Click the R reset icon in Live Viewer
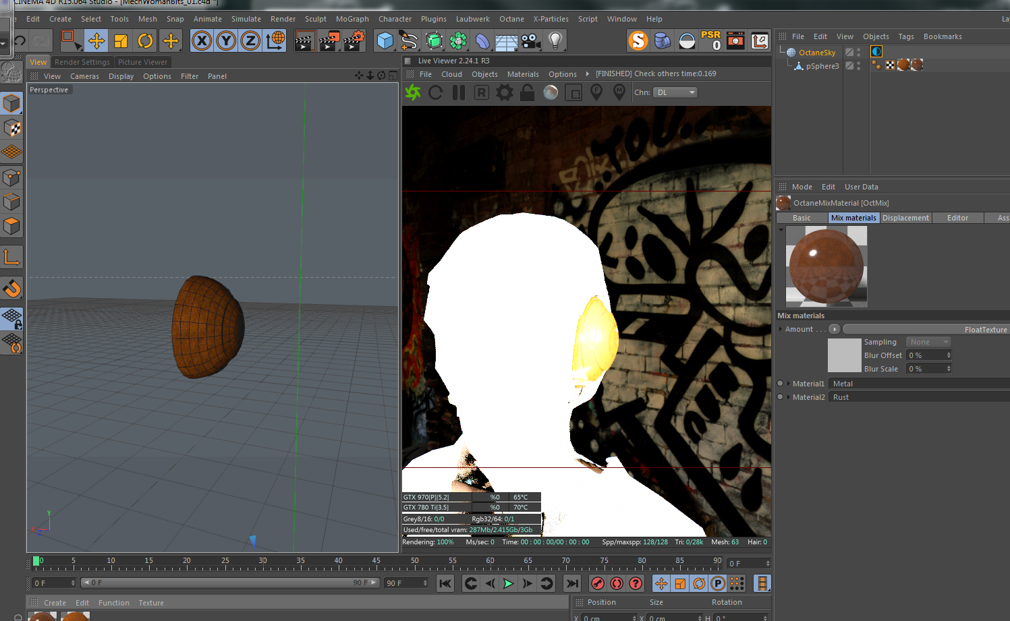This screenshot has height=621, width=1010. [x=482, y=92]
